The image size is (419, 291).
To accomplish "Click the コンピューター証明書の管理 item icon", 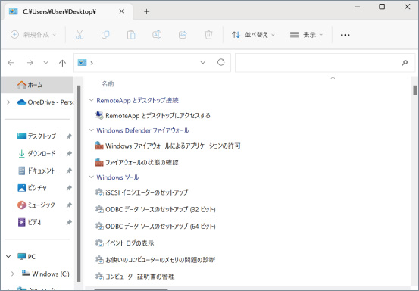I will (x=99, y=277).
